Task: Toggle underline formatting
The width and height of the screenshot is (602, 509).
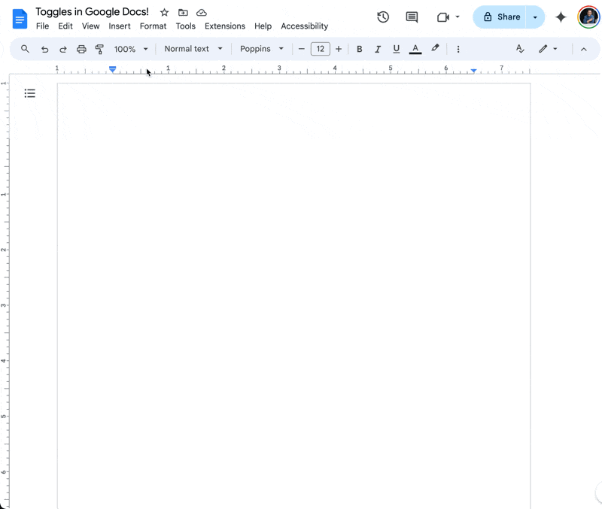Action: pos(397,49)
